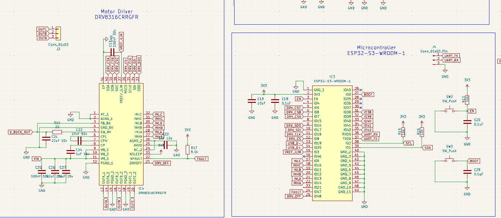This screenshot has height=218, width=501.
Task: Select the "Microcontroller" title text
Action: point(376,48)
